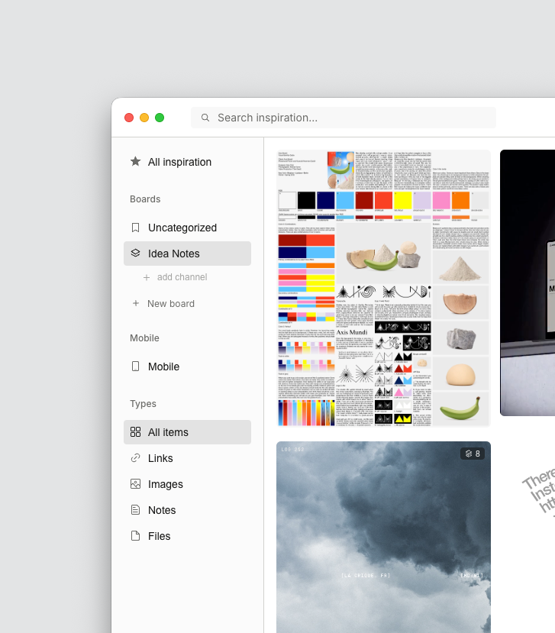Open the dark laptop photo thumbnail
The height and width of the screenshot is (633, 555).
(528, 283)
